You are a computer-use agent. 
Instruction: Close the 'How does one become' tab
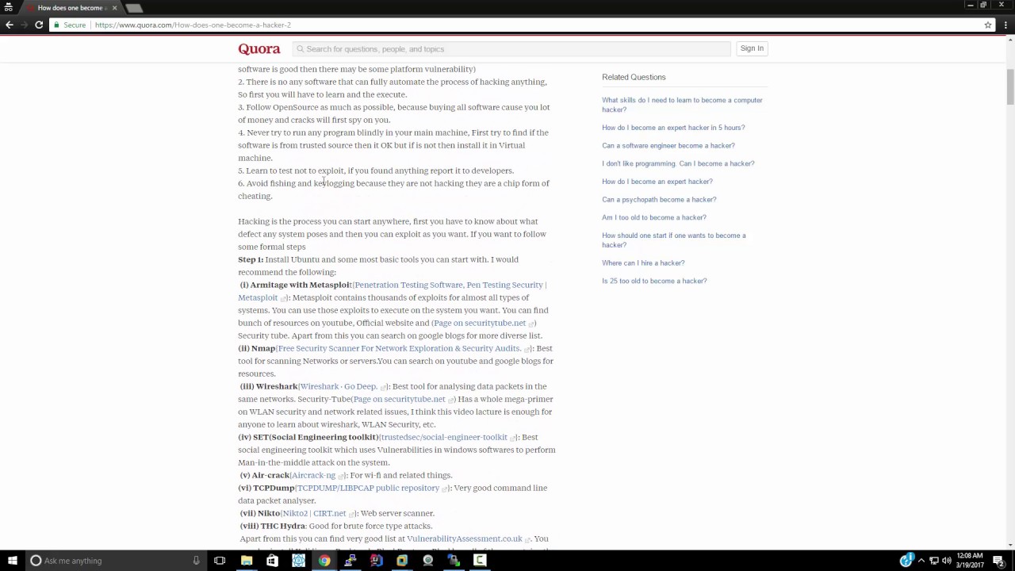point(114,8)
